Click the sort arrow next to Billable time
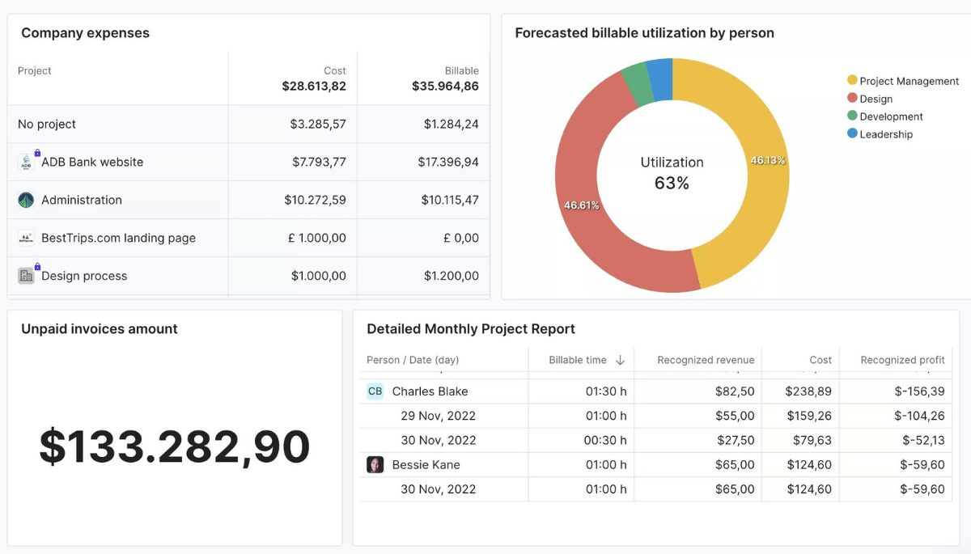The height and width of the screenshot is (554, 971). coord(621,360)
